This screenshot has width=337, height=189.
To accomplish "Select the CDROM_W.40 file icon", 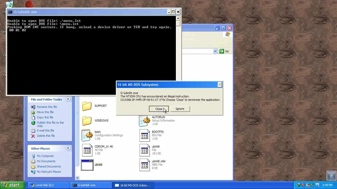I will [x=87, y=150].
